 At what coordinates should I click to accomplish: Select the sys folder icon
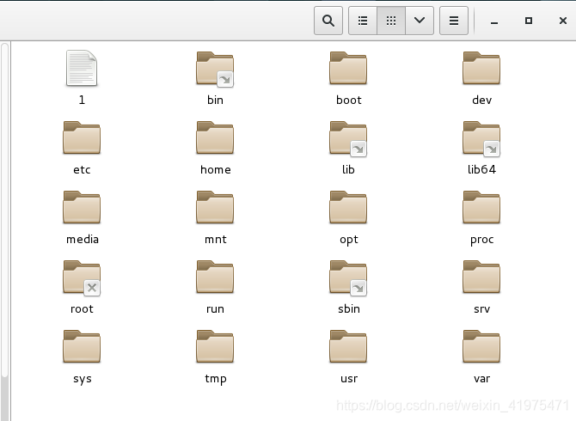coord(82,346)
